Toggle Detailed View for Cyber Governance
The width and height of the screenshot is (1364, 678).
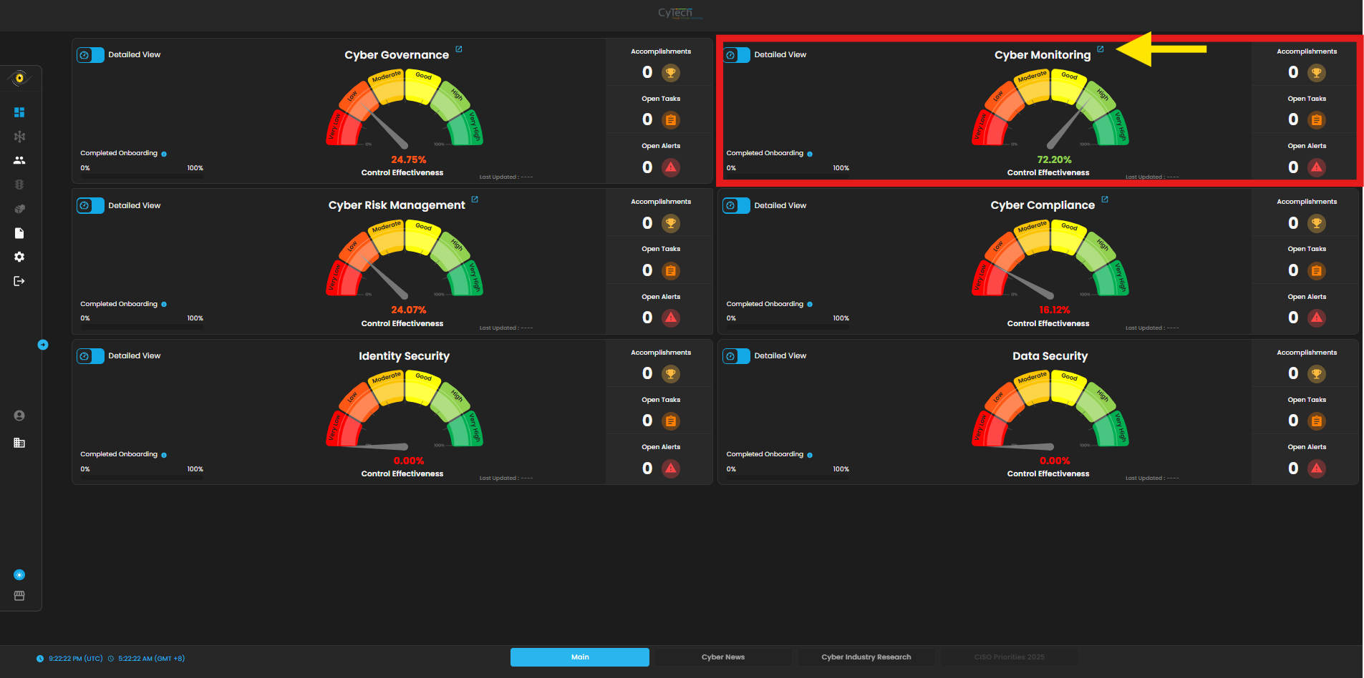pos(91,55)
